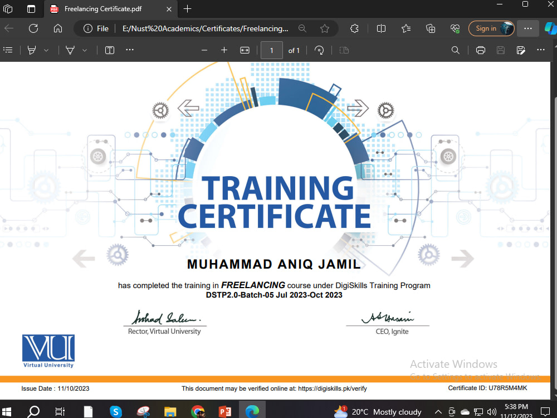557x418 pixels.
Task: Open the notification center icon
Action: (x=545, y=412)
